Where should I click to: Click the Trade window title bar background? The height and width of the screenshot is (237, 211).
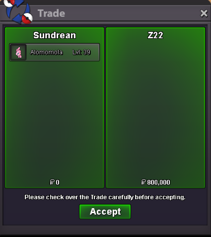pos(129,13)
